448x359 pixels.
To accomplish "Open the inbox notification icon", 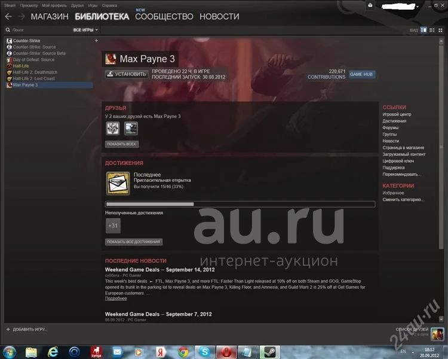I will point(370,5).
